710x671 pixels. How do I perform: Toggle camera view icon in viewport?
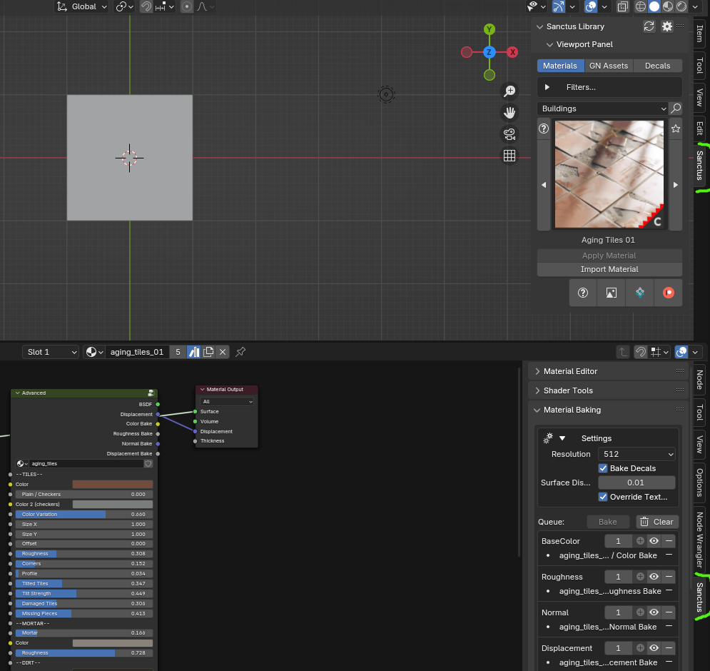(x=509, y=134)
